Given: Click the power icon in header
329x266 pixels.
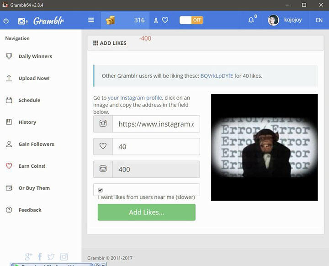Looking at the screenshot, I should (x=6, y=21).
